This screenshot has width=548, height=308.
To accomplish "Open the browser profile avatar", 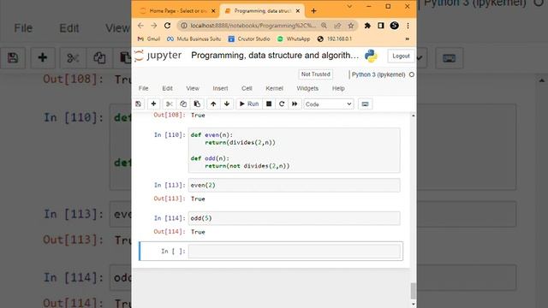I will point(394,26).
